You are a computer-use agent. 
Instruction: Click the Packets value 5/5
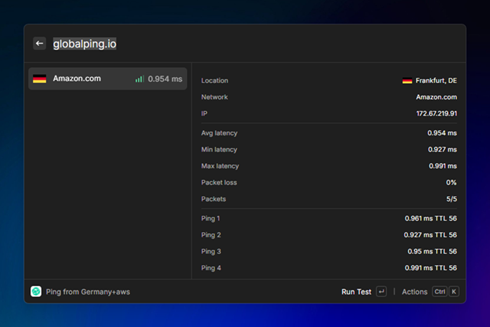452,199
